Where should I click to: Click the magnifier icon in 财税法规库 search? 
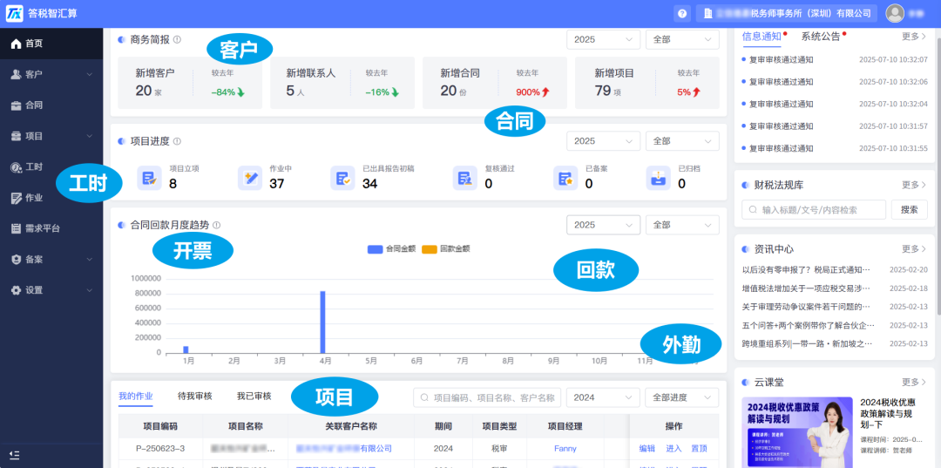[753, 210]
